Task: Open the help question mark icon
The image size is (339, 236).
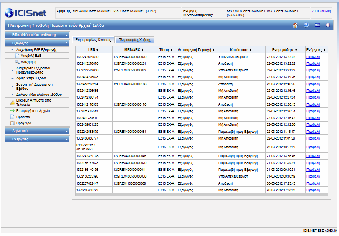Action: [306, 25]
